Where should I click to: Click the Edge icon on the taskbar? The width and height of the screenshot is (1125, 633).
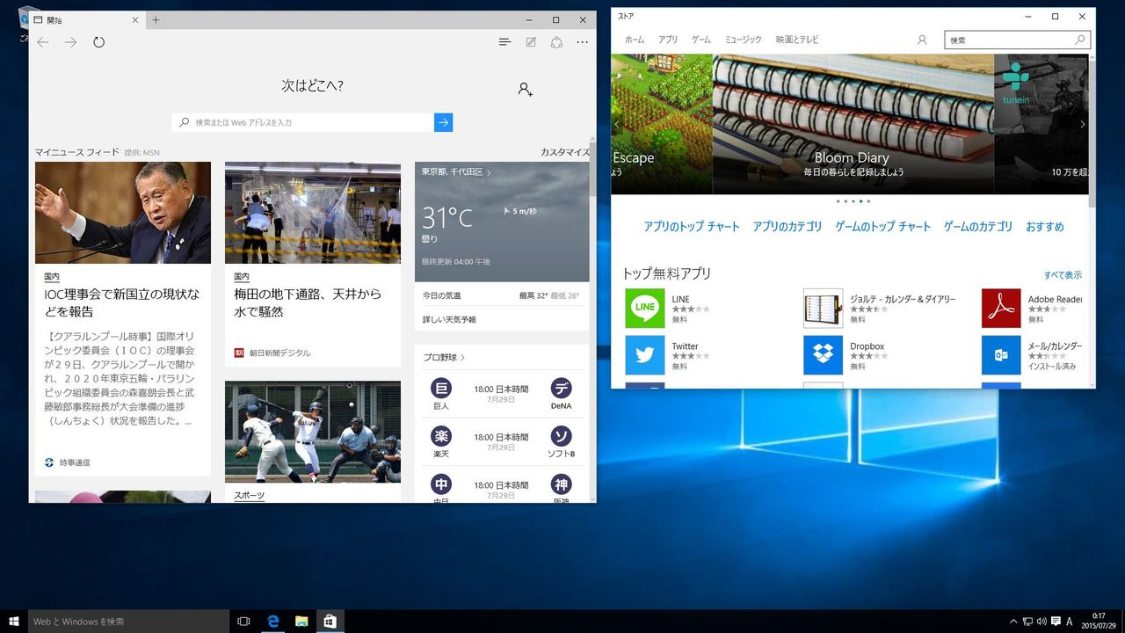point(273,622)
